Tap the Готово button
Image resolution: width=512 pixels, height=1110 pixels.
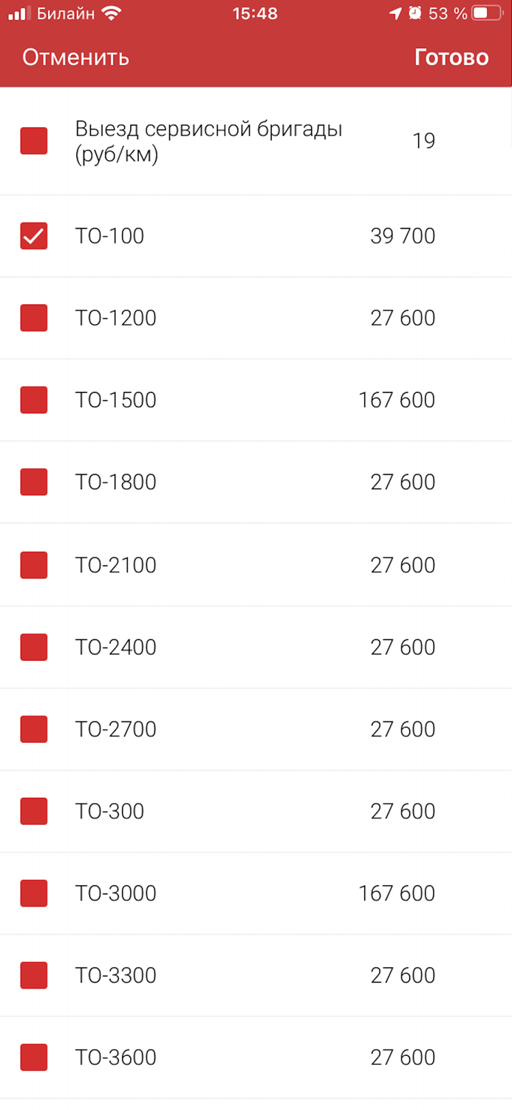click(x=451, y=58)
